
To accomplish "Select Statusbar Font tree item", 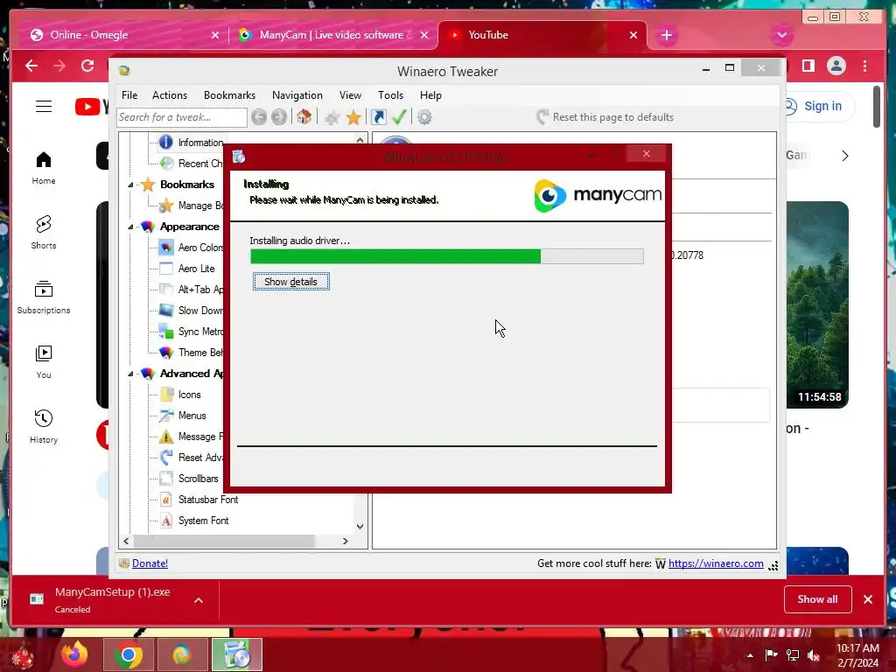I will click(x=199, y=500).
